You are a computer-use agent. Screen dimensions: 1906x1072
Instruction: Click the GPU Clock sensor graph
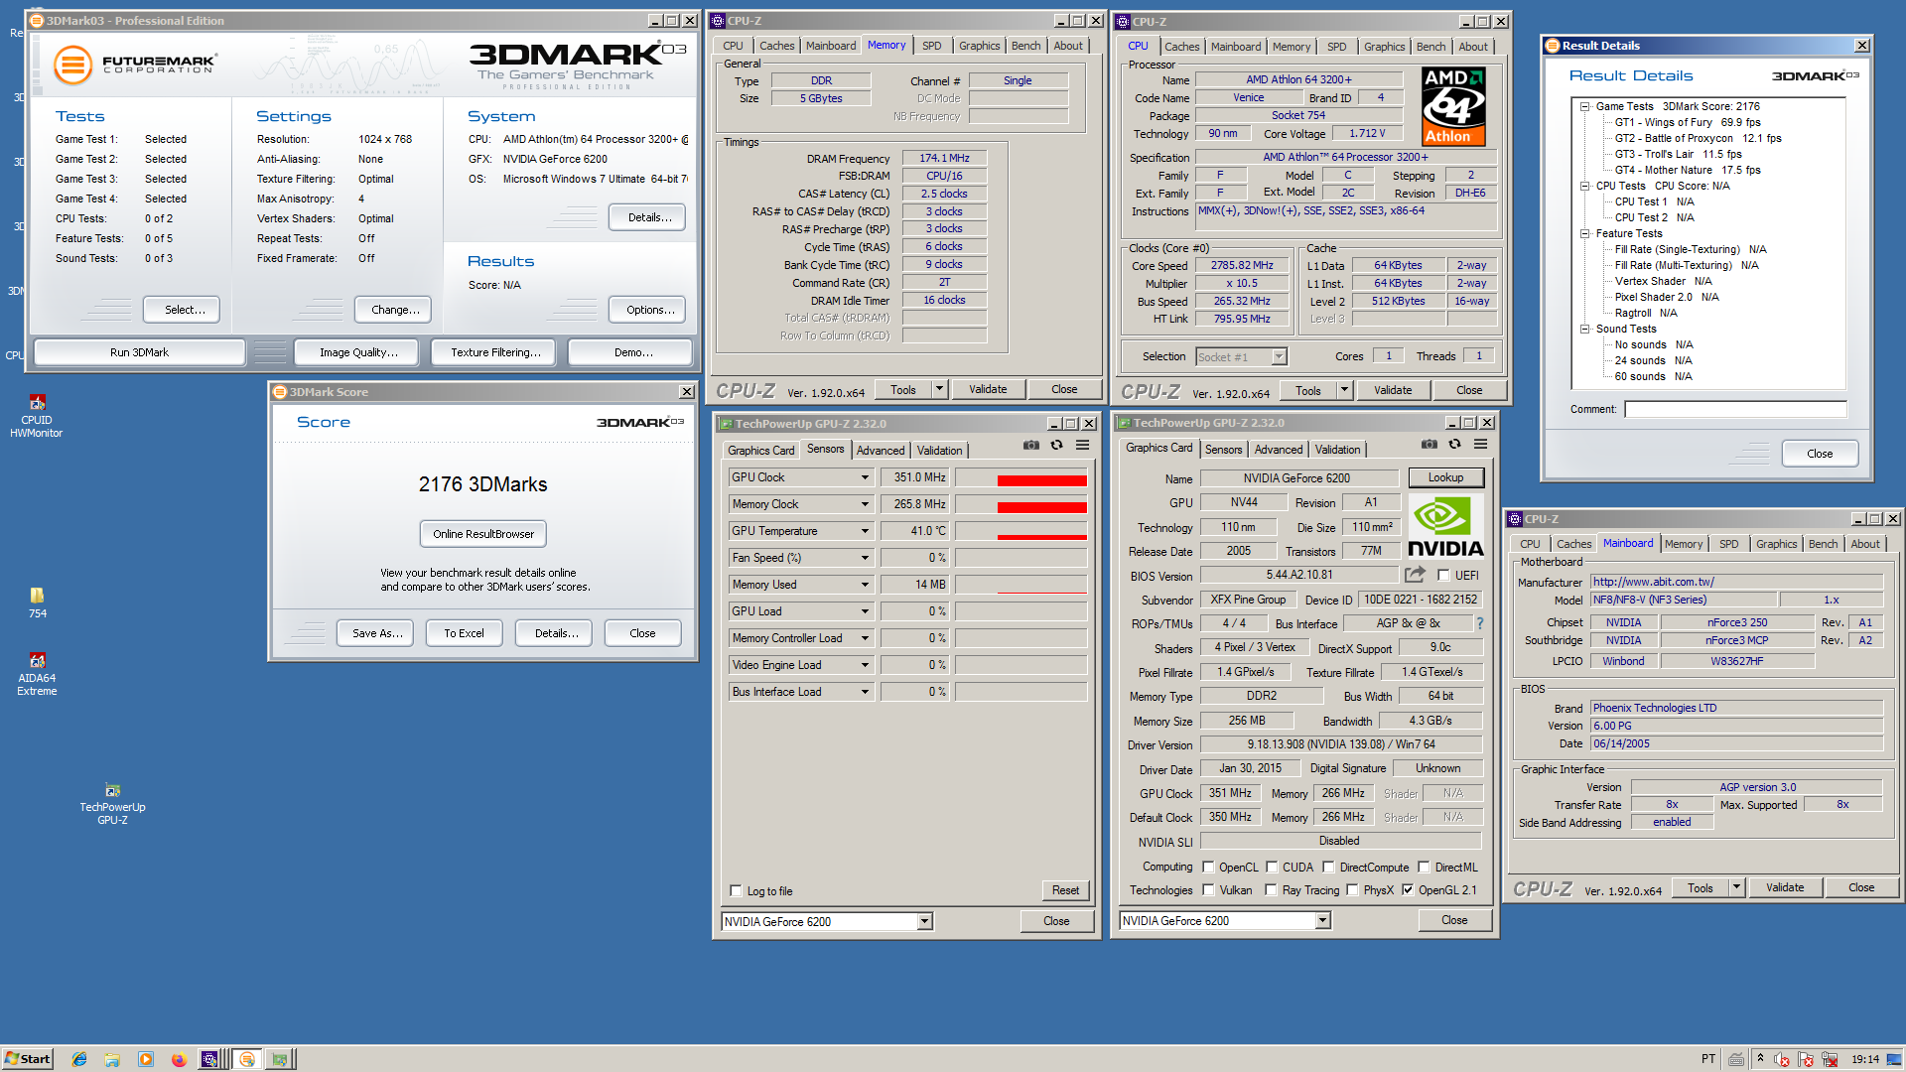pos(1021,477)
